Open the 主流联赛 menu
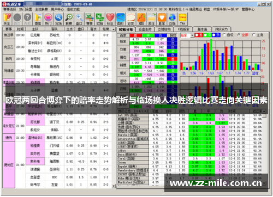Screen dimensions: 273x197 [x=41, y=9]
